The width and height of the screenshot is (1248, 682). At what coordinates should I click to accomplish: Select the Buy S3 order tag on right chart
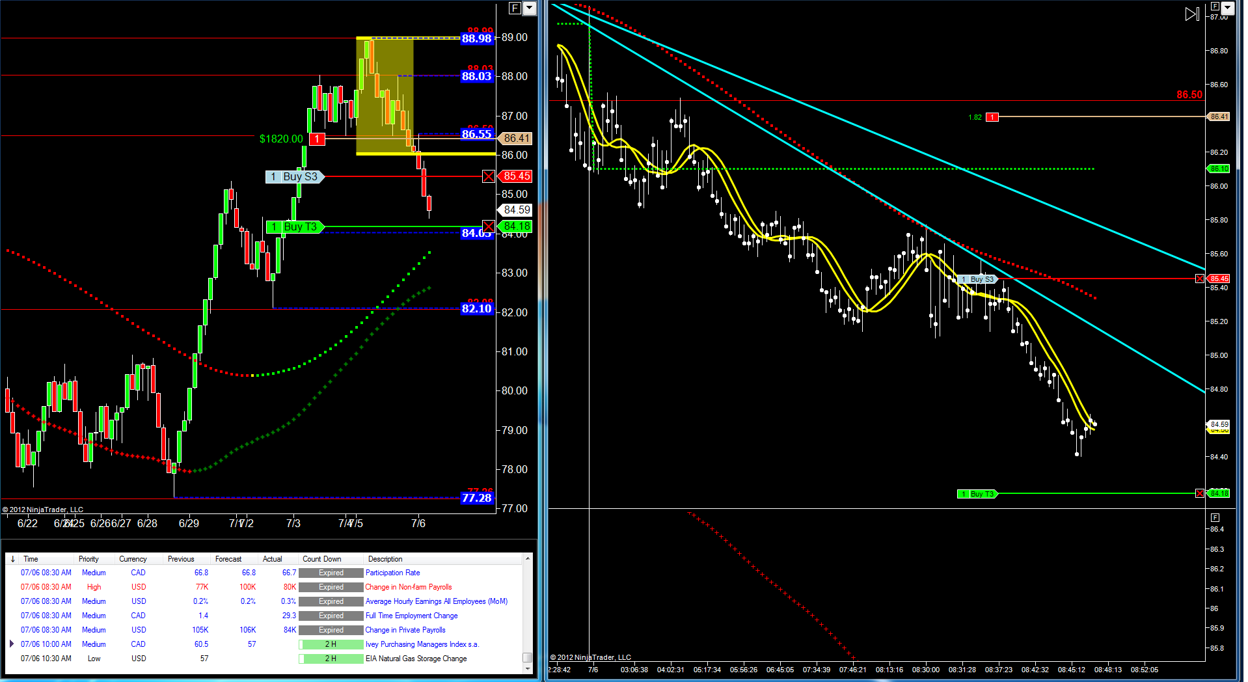[x=977, y=279]
